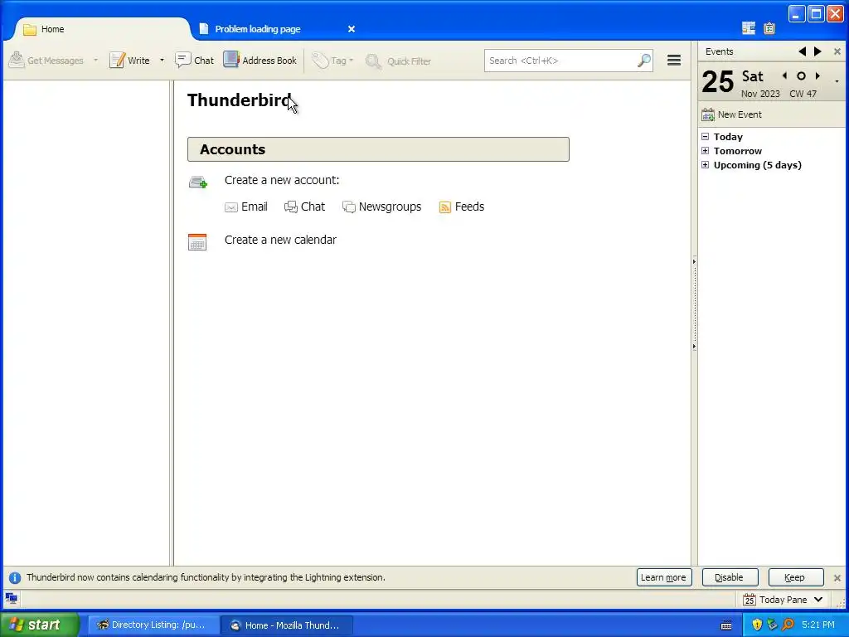Open the Get Messages dropdown arrow
The width and height of the screenshot is (849, 637).
[96, 61]
